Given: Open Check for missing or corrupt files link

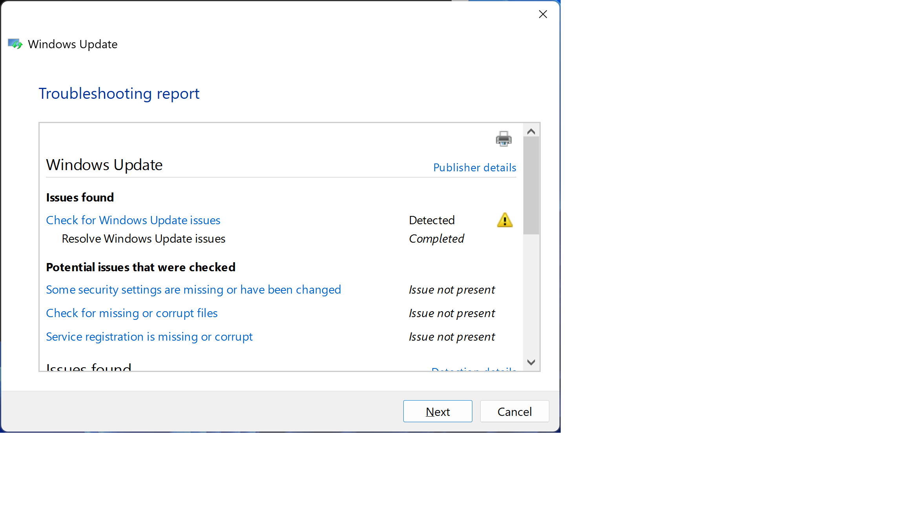Looking at the screenshot, I should pos(131,313).
